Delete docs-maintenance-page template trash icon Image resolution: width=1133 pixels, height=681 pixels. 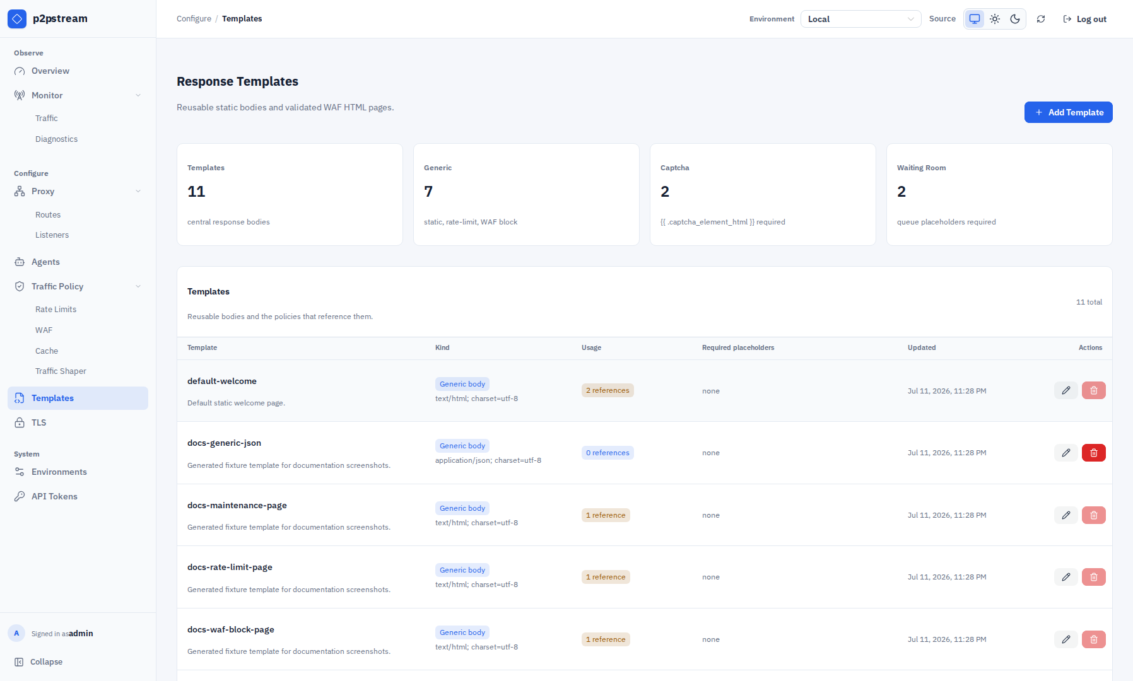[1093, 515]
